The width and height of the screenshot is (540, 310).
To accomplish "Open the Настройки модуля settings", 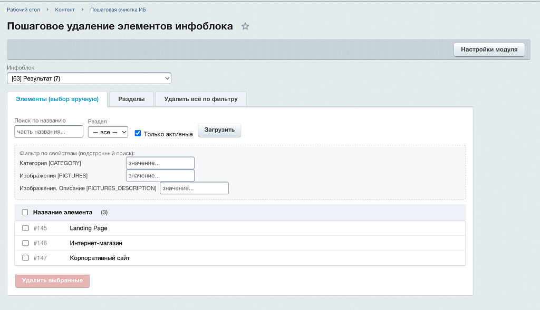I will click(489, 49).
